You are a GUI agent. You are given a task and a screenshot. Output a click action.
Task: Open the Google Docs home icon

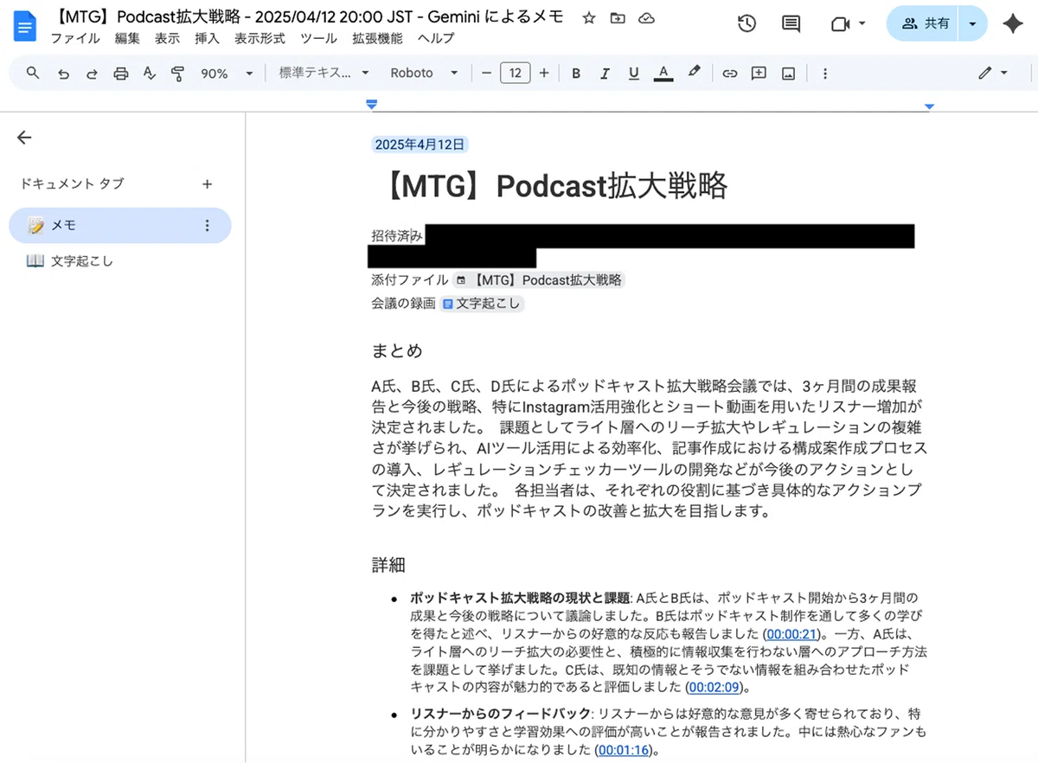[x=24, y=25]
